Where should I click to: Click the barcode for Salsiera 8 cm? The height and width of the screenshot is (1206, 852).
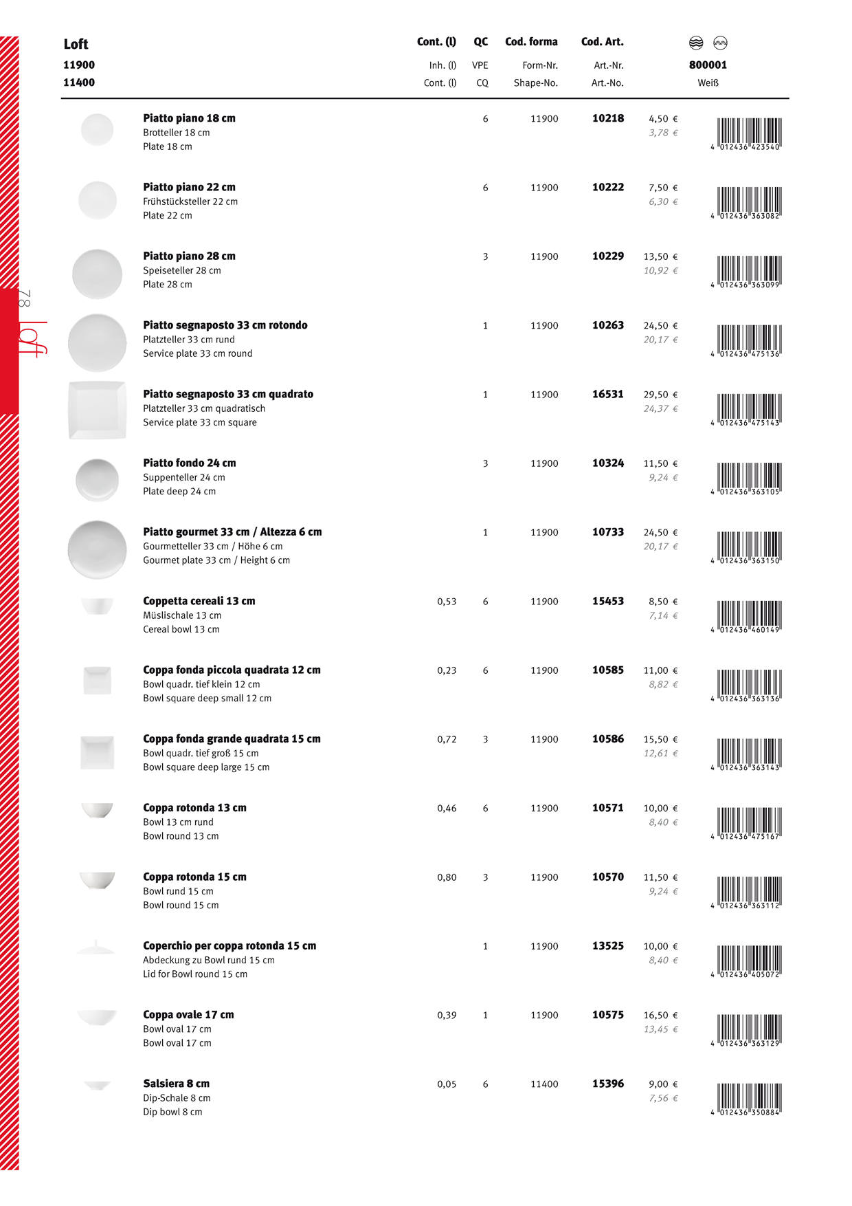748,1099
